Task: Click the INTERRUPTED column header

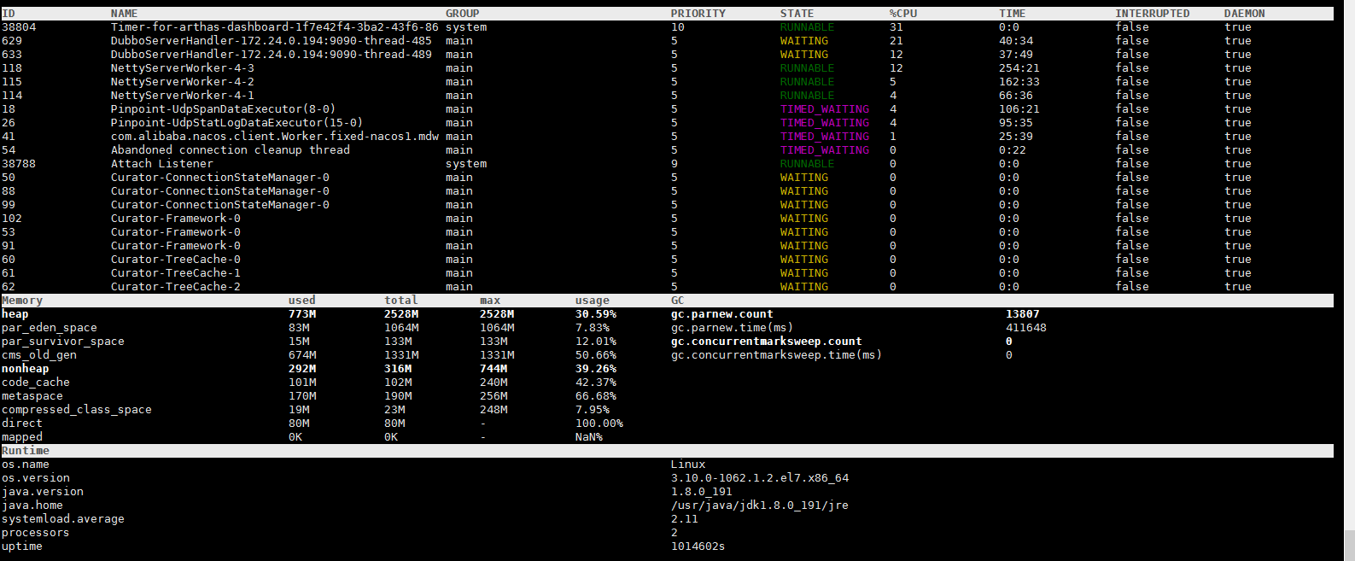Action: coord(1152,14)
